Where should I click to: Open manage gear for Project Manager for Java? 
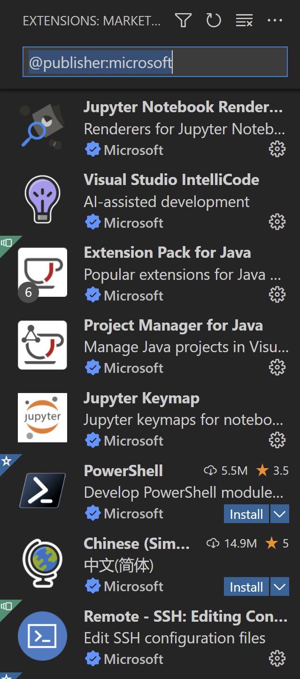[277, 367]
